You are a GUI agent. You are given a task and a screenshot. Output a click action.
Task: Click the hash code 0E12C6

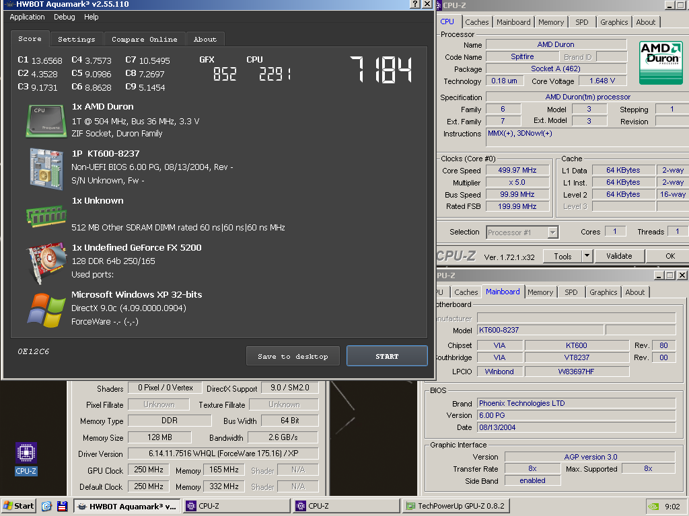pos(34,351)
